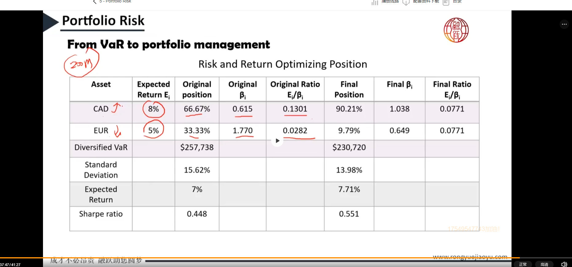Open the 正常 playback speed selector
Screen dimensions: 572x267
(x=523, y=264)
